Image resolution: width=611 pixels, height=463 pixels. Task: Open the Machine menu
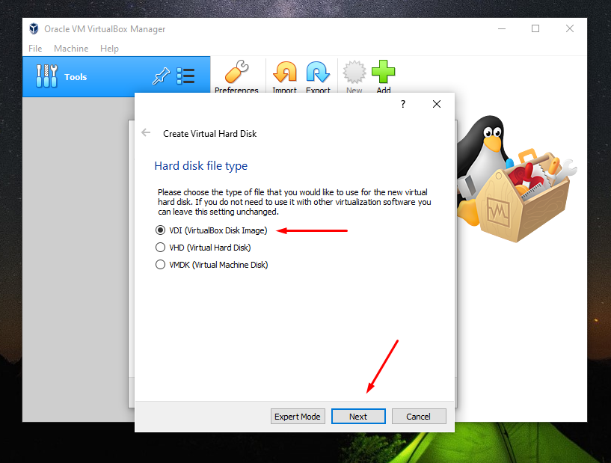click(71, 48)
